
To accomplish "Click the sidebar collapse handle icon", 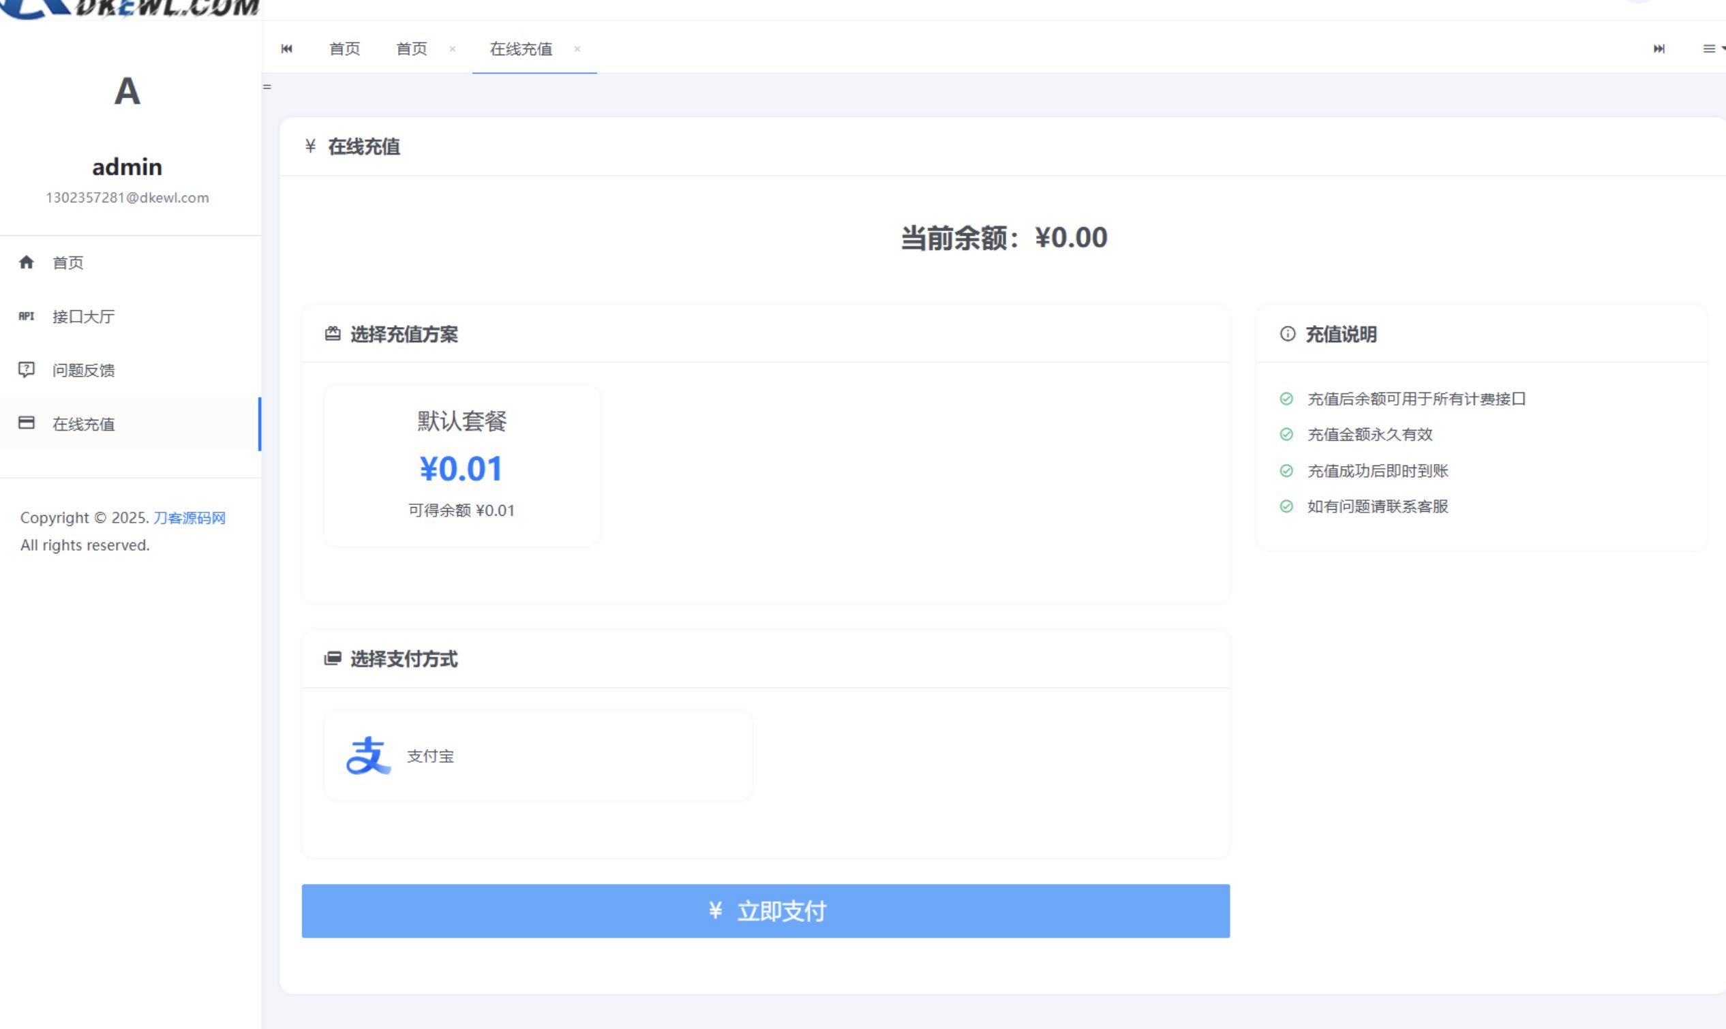I will coord(267,87).
